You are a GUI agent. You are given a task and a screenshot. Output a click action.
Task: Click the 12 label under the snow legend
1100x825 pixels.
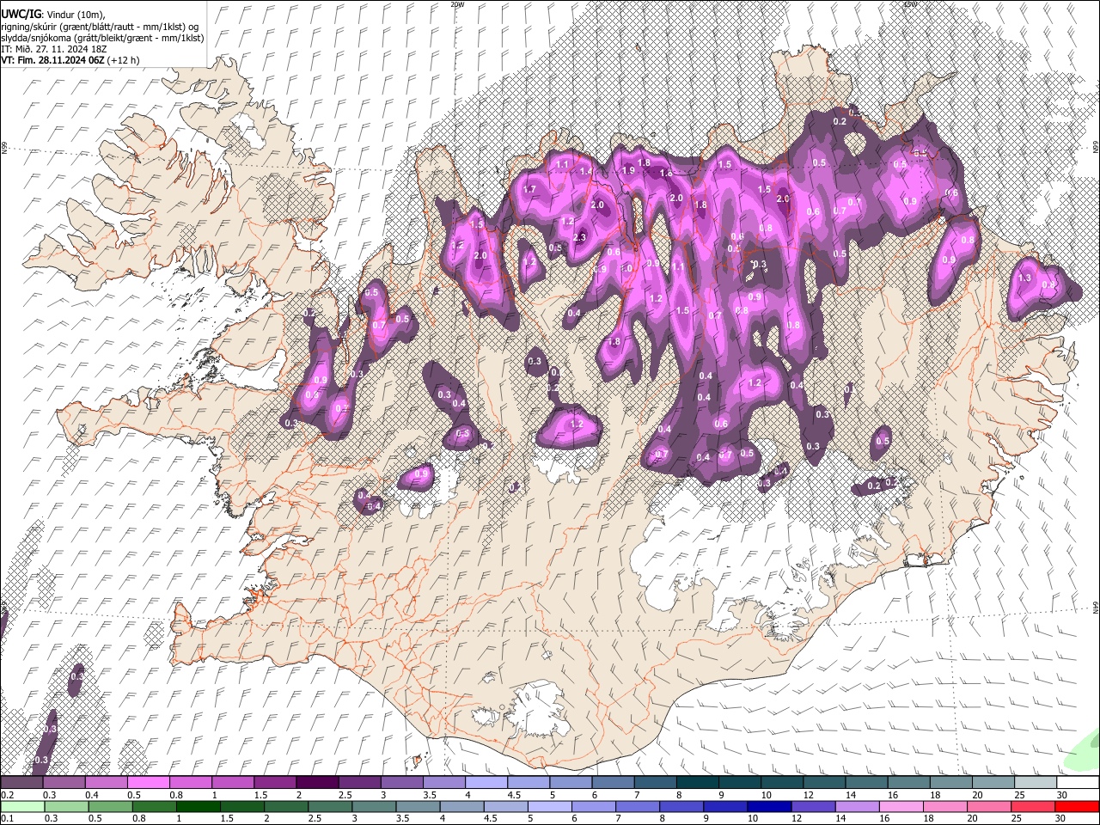[x=809, y=795]
